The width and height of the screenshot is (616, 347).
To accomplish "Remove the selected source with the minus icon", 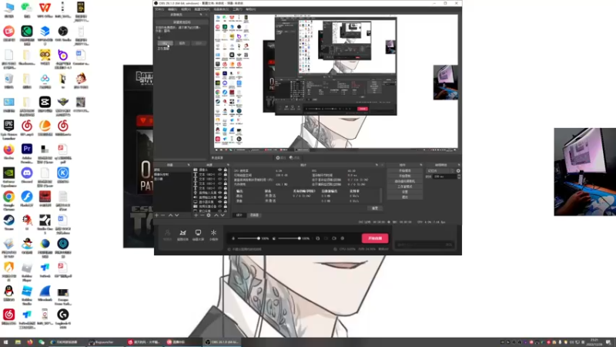I will pyautogui.click(x=202, y=215).
